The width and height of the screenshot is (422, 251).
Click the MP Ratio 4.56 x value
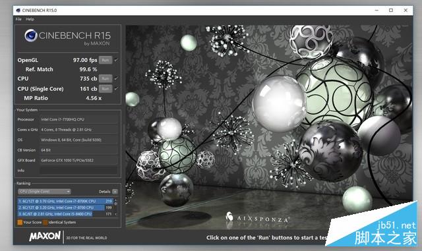(94, 98)
